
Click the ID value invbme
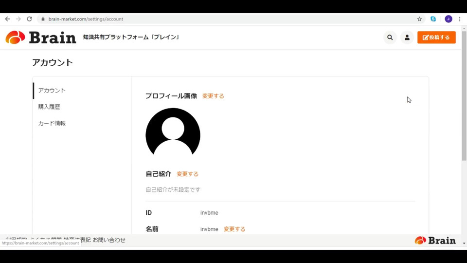209,213
